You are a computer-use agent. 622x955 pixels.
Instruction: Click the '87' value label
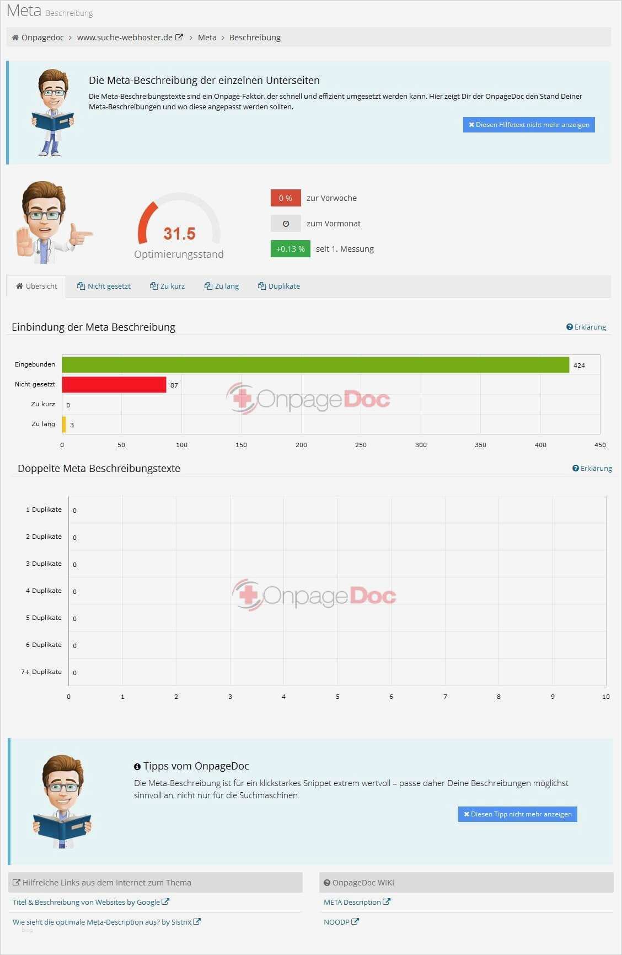tap(174, 385)
